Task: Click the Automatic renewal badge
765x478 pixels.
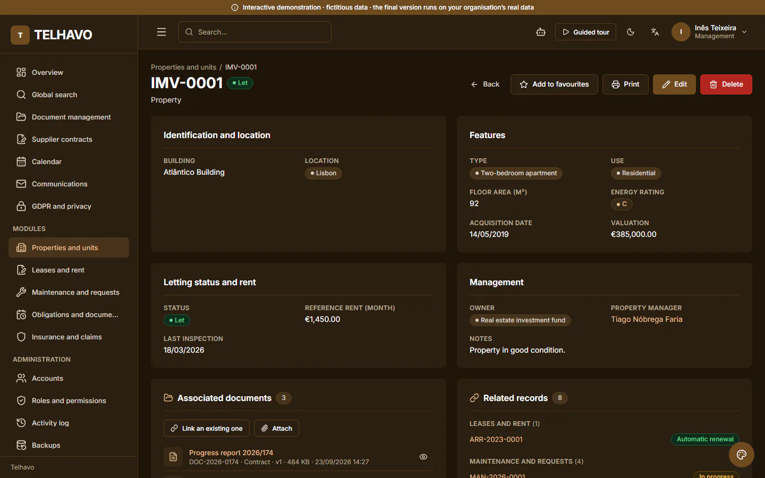Action: click(705, 439)
